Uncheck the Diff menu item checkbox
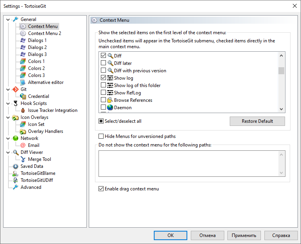The width and height of the screenshot is (301, 244). pos(103,56)
